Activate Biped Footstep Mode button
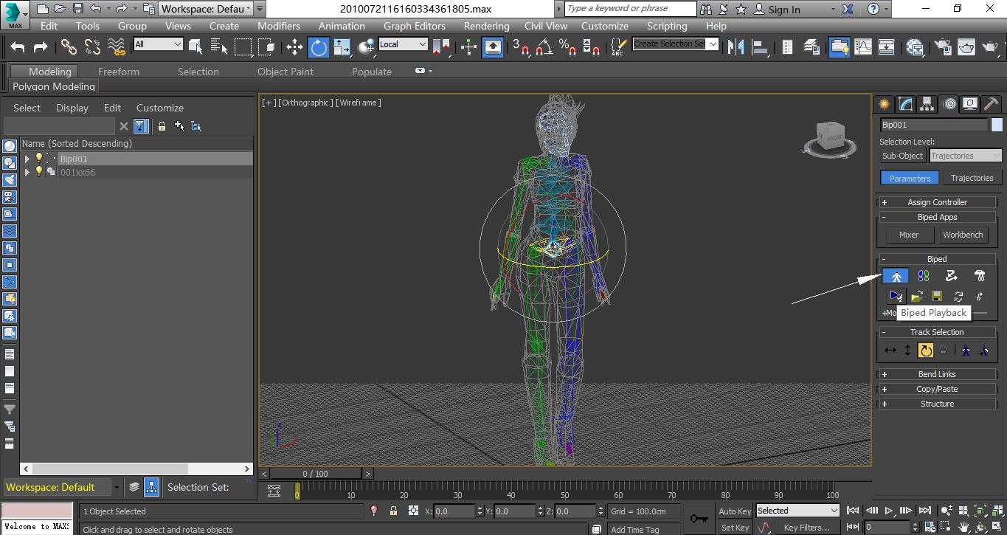 click(924, 276)
